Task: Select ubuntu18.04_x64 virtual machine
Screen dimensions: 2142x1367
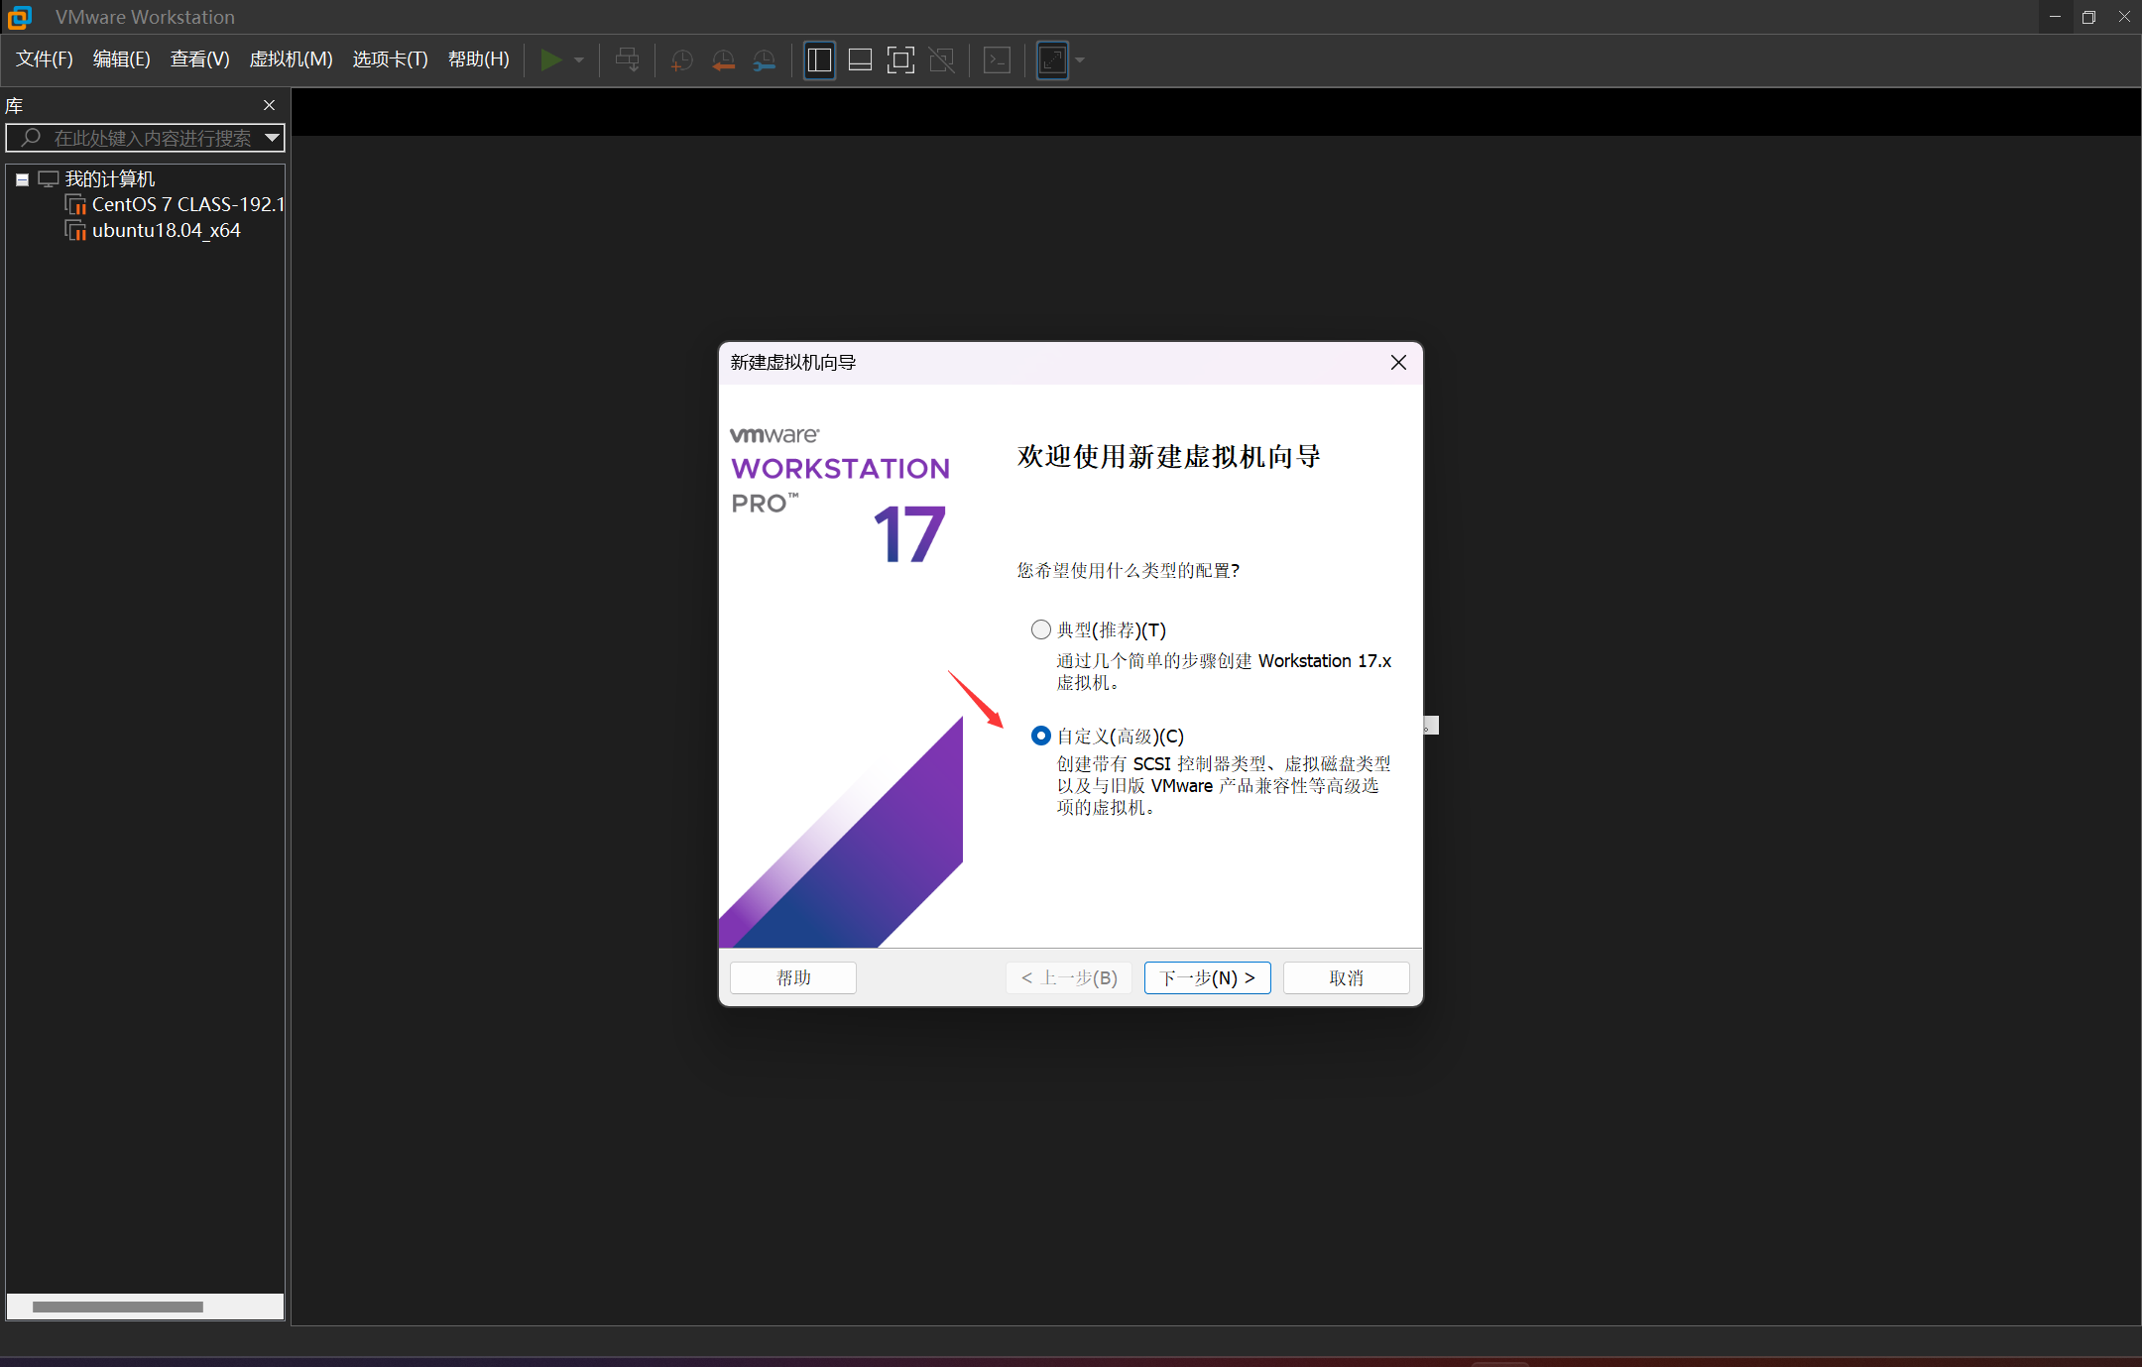Action: [166, 230]
